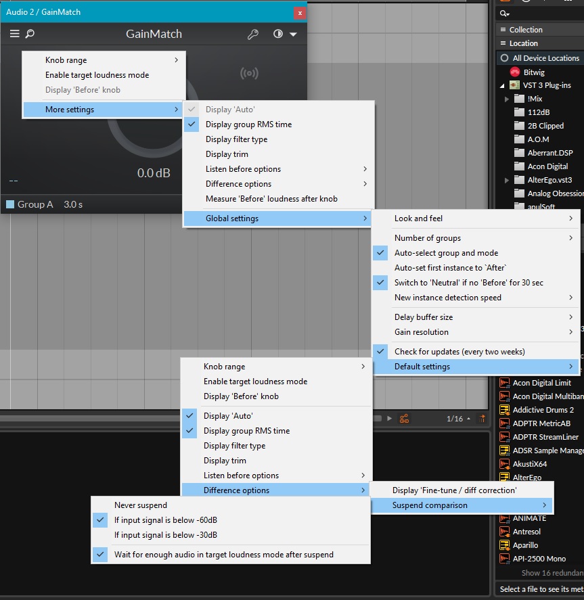The image size is (584, 600).
Task: Click Show 16 redundant link
Action: tap(553, 573)
